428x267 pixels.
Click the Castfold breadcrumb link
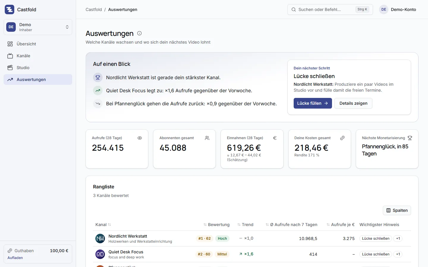coord(94,9)
